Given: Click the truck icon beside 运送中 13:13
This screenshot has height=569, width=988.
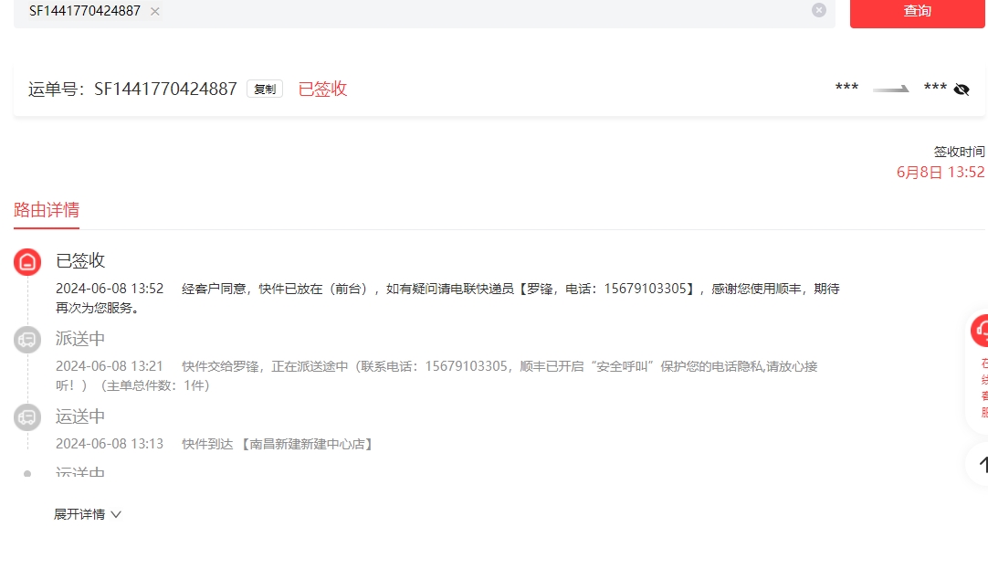Looking at the screenshot, I should point(27,417).
